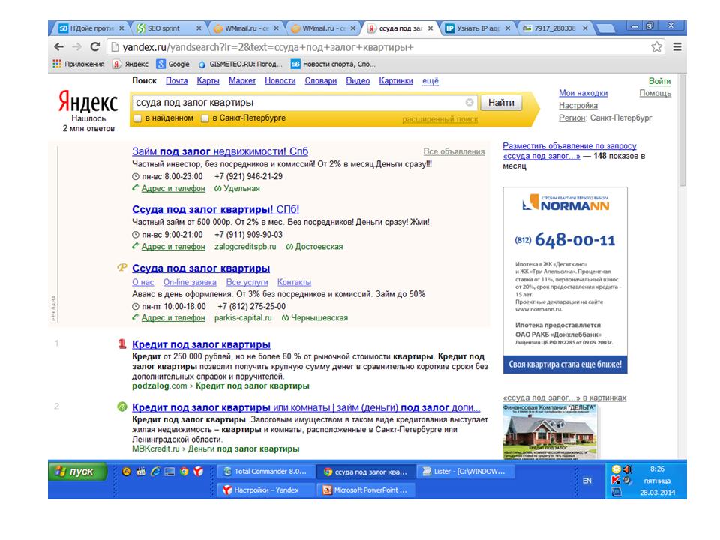Expand the 'ещё' services menu

[430, 81]
